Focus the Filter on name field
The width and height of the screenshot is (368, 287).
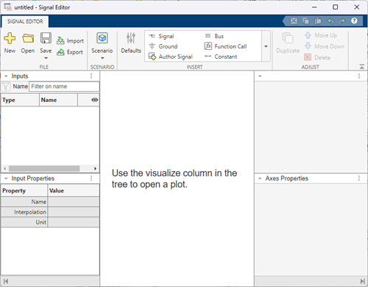tap(64, 87)
